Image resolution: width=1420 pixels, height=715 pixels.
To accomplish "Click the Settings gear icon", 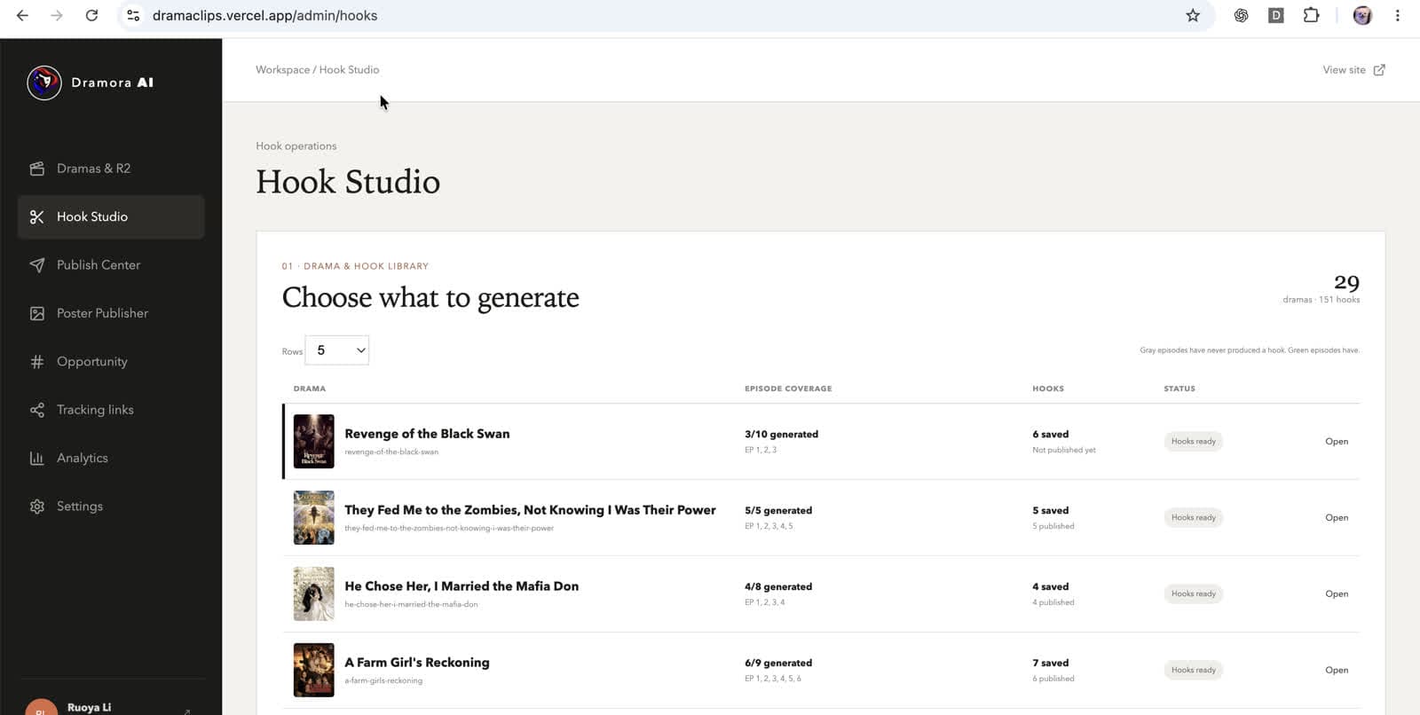I will [x=36, y=507].
